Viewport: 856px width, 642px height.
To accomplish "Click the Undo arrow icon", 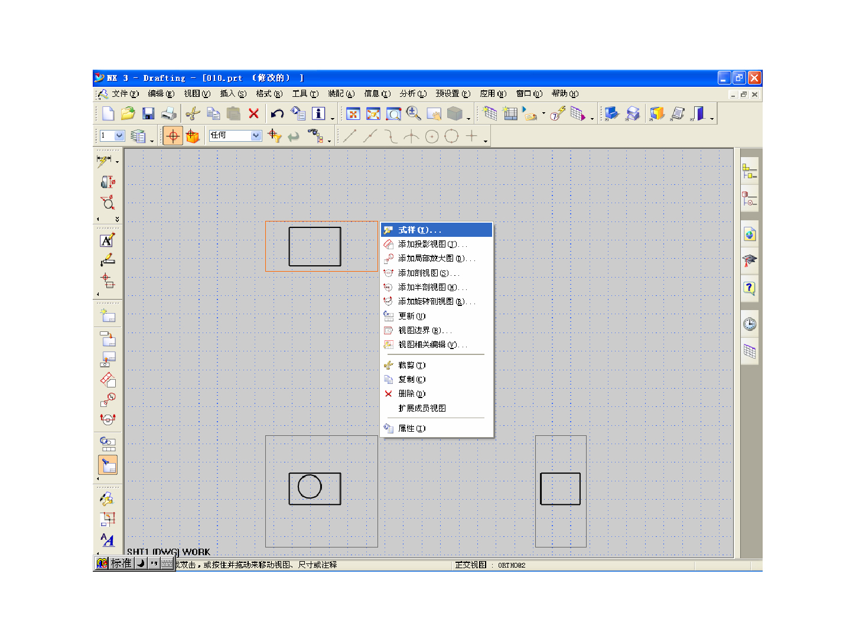I will (x=277, y=113).
